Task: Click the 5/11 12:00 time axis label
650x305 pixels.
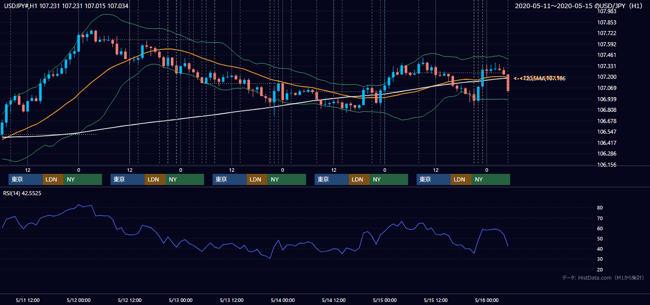Action: [x=27, y=300]
